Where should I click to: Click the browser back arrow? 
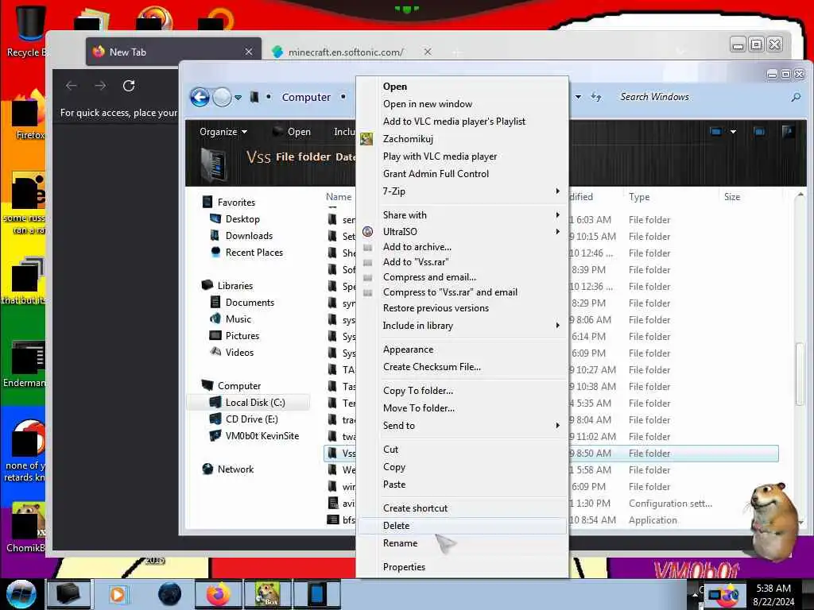tap(72, 86)
